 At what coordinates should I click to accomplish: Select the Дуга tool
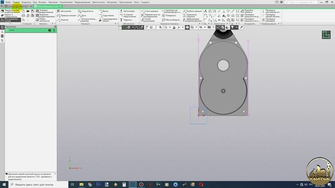click(x=82, y=16)
